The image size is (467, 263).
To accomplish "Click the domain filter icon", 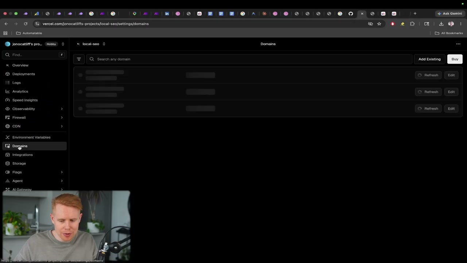I will coord(79,59).
